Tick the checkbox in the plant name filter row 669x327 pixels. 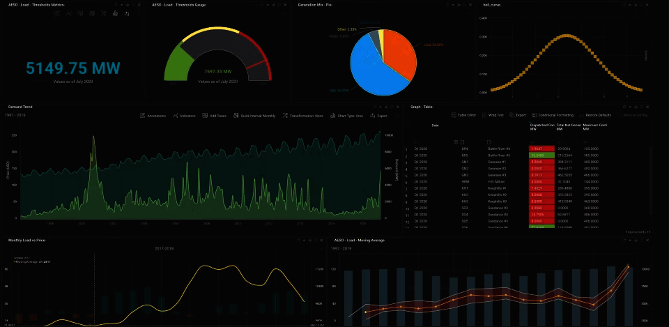coord(489,142)
